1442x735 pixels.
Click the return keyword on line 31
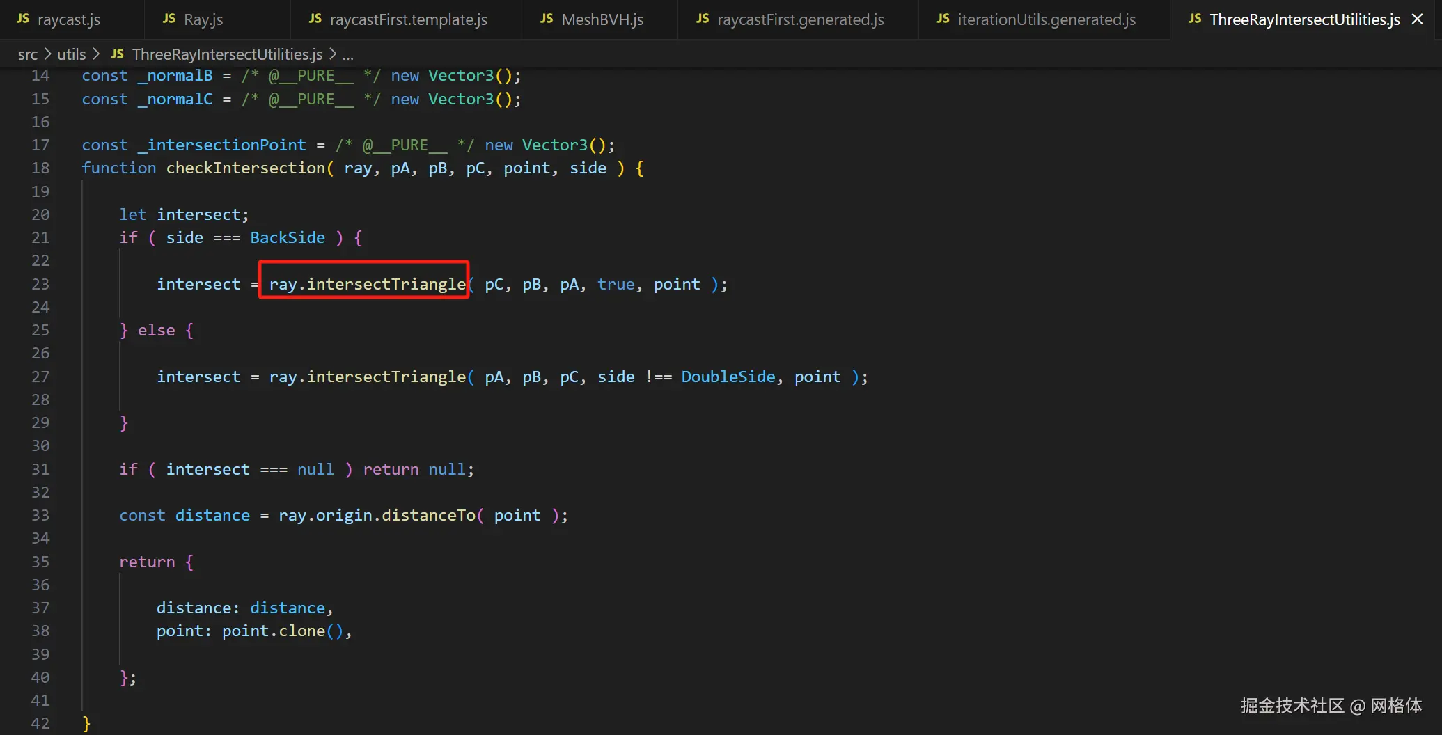point(391,469)
